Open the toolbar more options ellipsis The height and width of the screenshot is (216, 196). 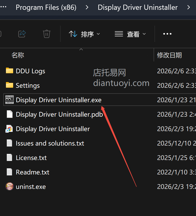tap(167, 34)
